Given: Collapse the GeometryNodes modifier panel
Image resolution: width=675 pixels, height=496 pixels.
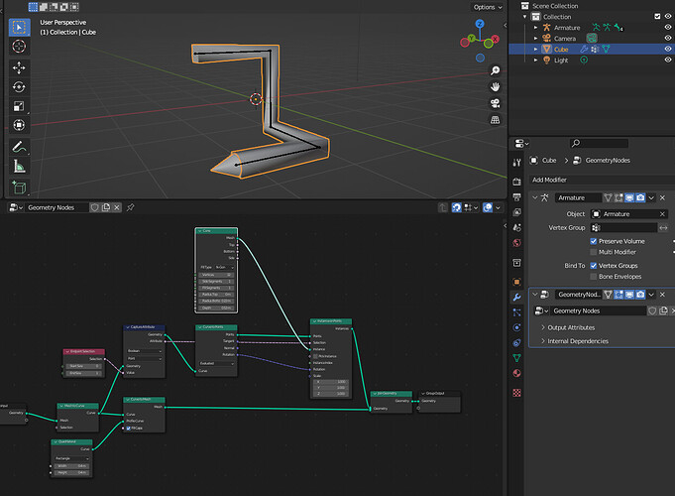Looking at the screenshot, I should 534,295.
